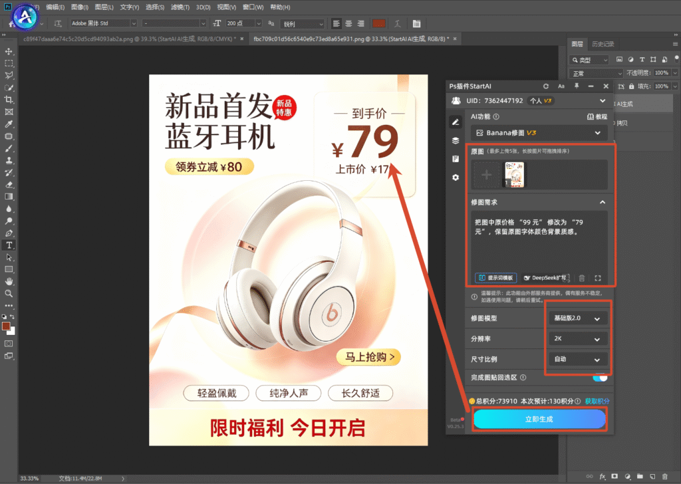681x484 pixels.
Task: Open the 图像(I) menu
Action: click(x=80, y=7)
